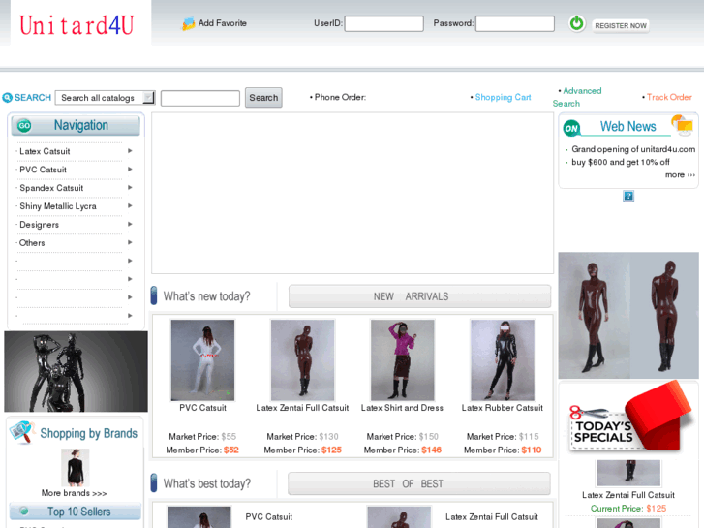704x528 pixels.
Task: Open Others category
Action: click(x=32, y=243)
